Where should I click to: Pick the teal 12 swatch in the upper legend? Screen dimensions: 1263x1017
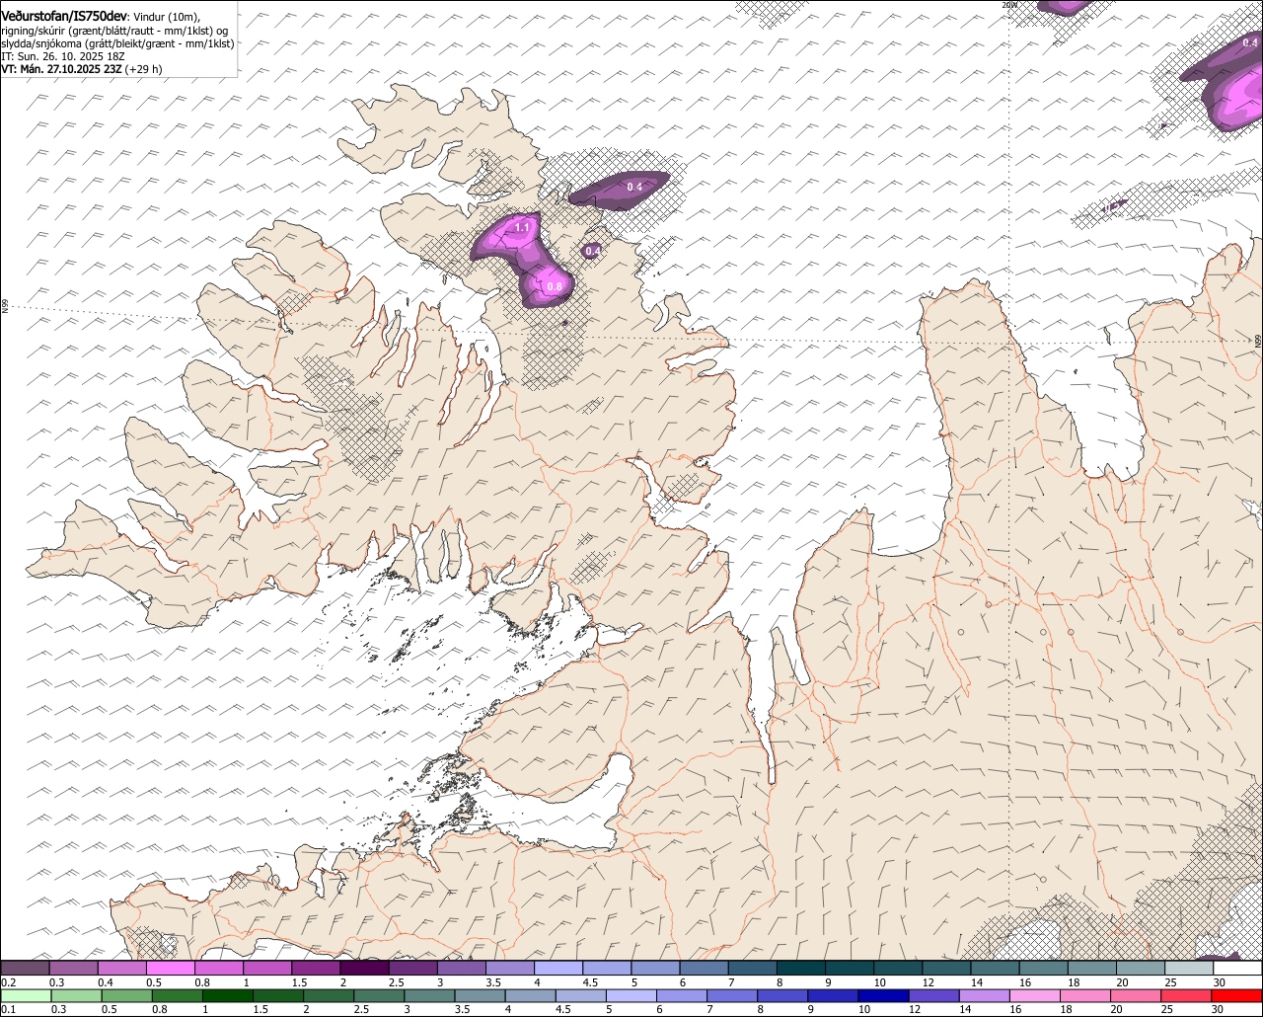click(x=946, y=968)
